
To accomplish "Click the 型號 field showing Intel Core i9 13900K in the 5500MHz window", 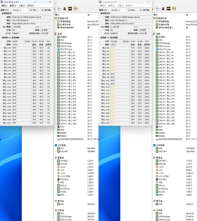I will coord(32,17).
